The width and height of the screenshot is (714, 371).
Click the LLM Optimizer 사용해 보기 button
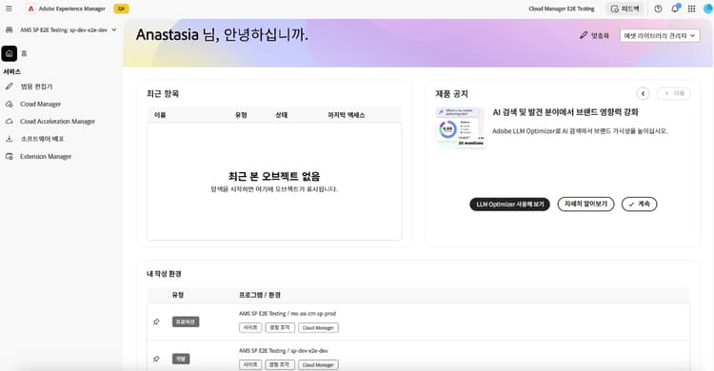[x=509, y=205]
